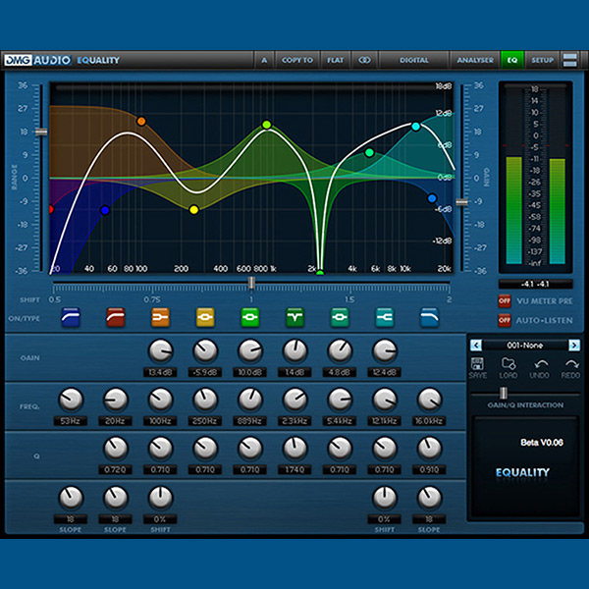This screenshot has width=589, height=589.
Task: Go to previous preset with left arrow
Action: pyautogui.click(x=476, y=345)
